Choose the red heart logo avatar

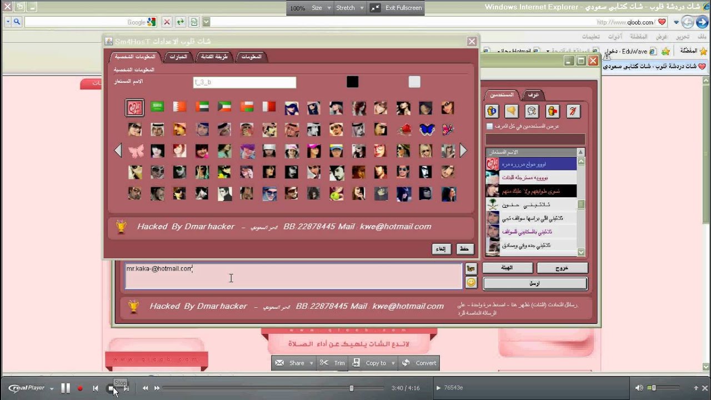pyautogui.click(x=135, y=107)
